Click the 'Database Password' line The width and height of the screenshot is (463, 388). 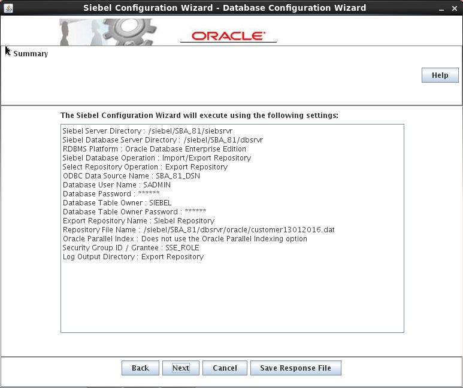pos(111,194)
